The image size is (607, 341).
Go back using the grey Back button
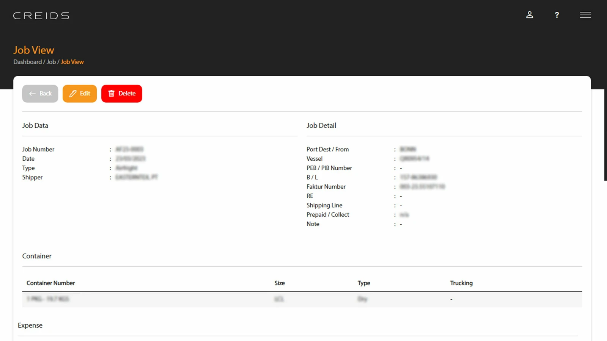point(40,94)
